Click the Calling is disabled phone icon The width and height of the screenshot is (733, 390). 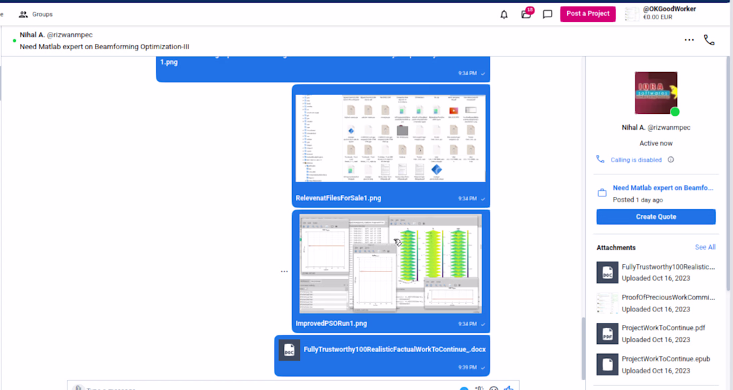click(x=600, y=159)
